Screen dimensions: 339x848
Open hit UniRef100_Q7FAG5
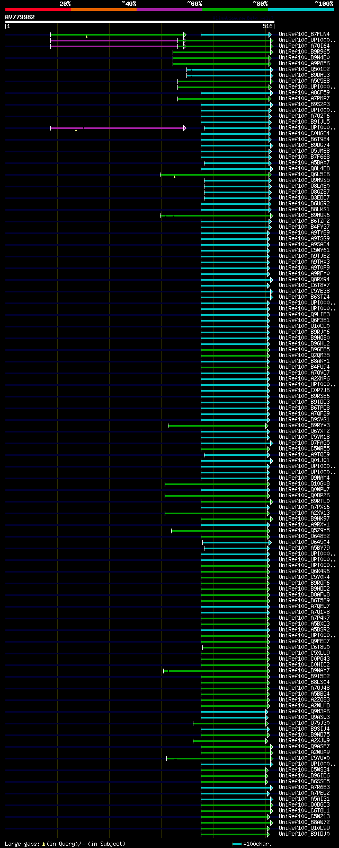point(304,443)
